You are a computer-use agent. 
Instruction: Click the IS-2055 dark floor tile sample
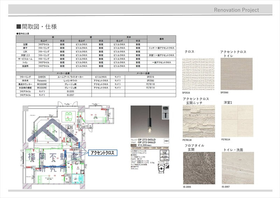tap(199, 168)
